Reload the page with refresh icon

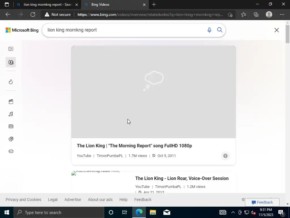coord(33,14)
